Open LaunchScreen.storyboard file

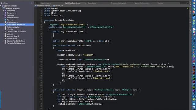pos(16,31)
